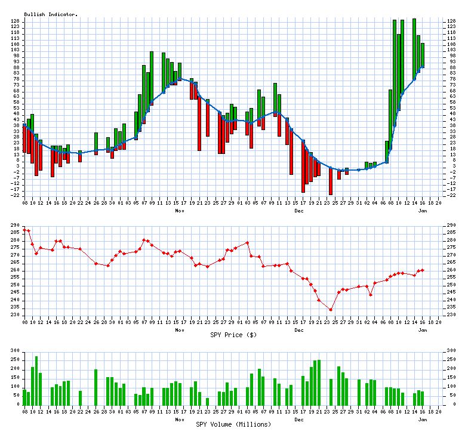Select the first SPY price point near 288
This screenshot has width=468, height=435.
click(x=24, y=229)
